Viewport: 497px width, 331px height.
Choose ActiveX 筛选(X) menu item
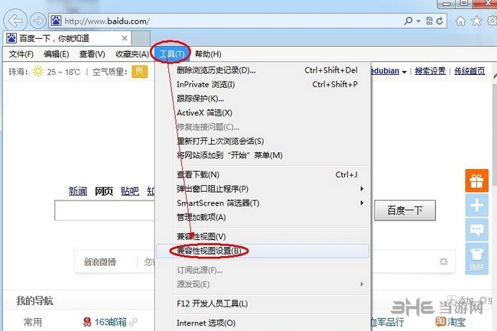262,113
